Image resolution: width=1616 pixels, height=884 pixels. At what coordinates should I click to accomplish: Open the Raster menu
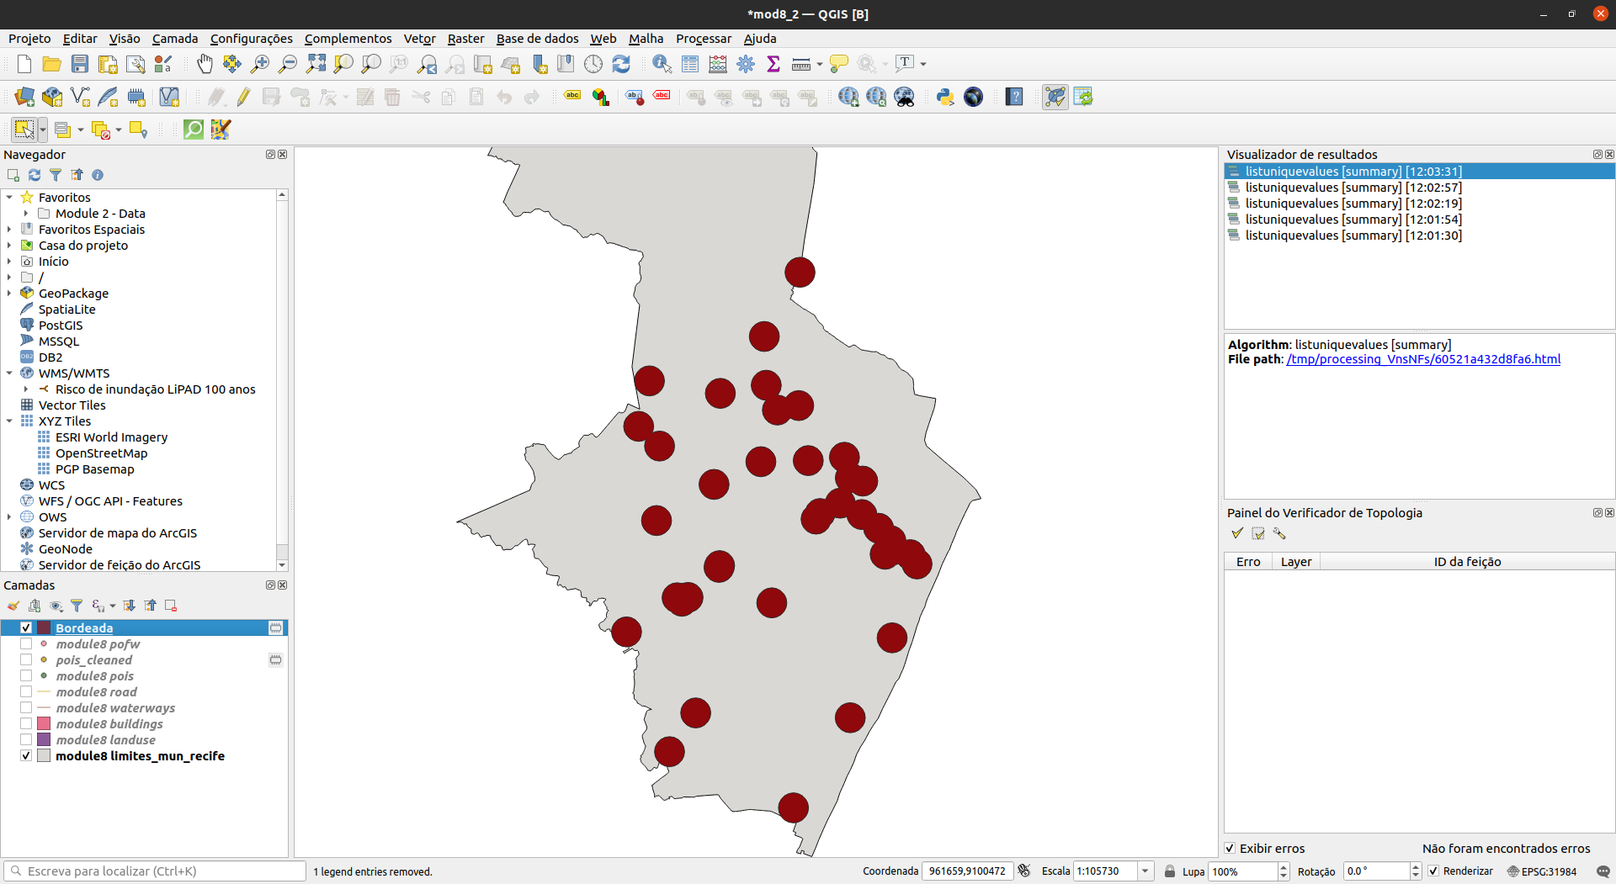click(x=465, y=39)
